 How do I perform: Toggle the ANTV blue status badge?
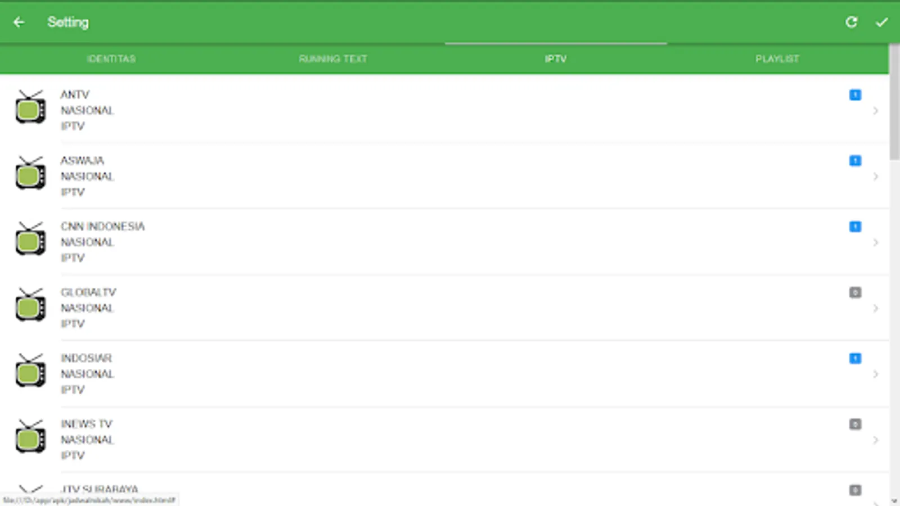point(855,94)
